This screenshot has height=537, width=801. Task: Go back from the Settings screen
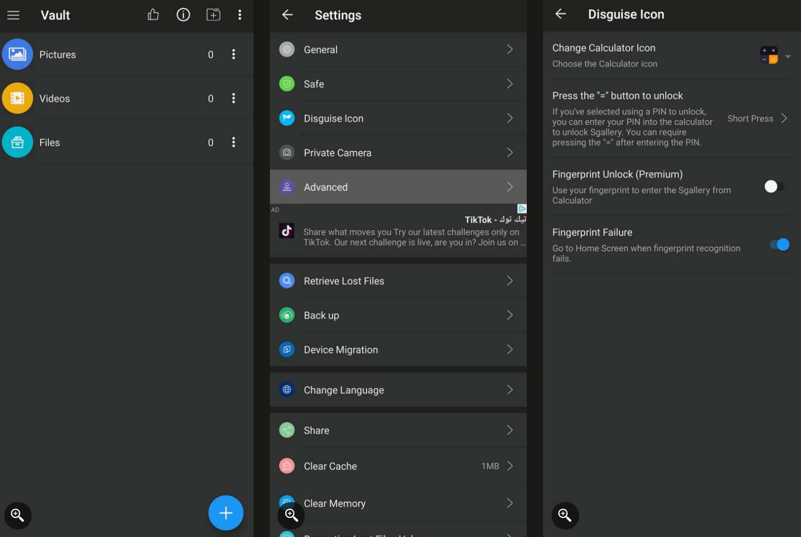coord(287,15)
